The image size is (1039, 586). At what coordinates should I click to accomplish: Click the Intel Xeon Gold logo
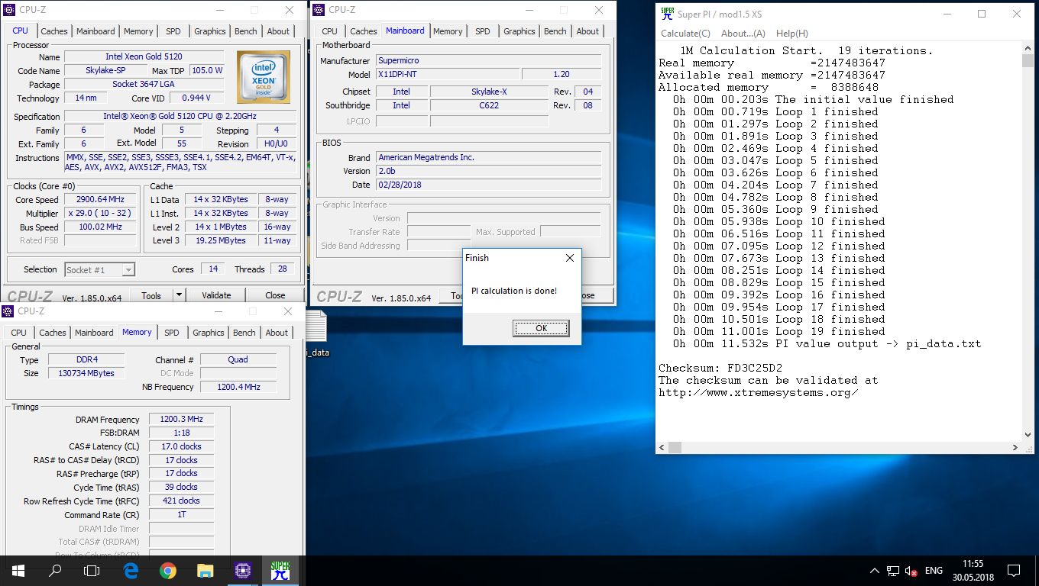264,77
